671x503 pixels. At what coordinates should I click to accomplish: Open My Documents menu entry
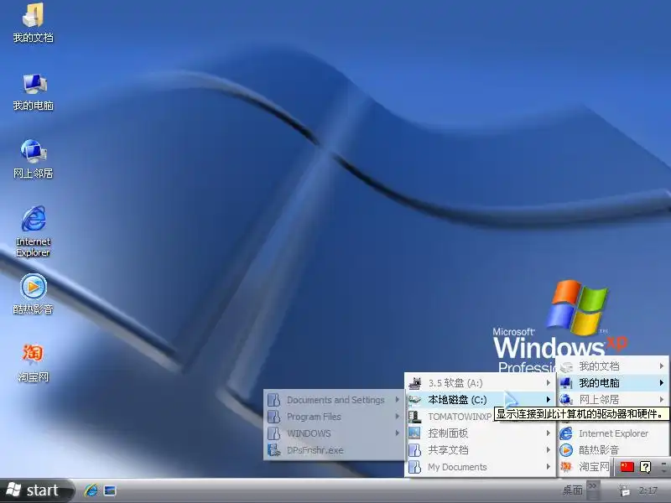(480, 467)
